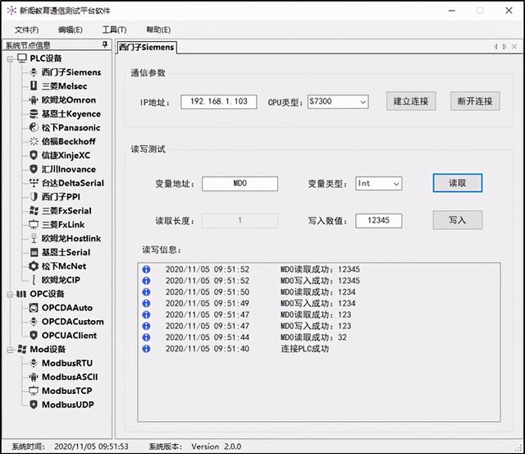525x454 pixels.
Task: Select the 松下McNet gear icon
Action: click(x=33, y=266)
